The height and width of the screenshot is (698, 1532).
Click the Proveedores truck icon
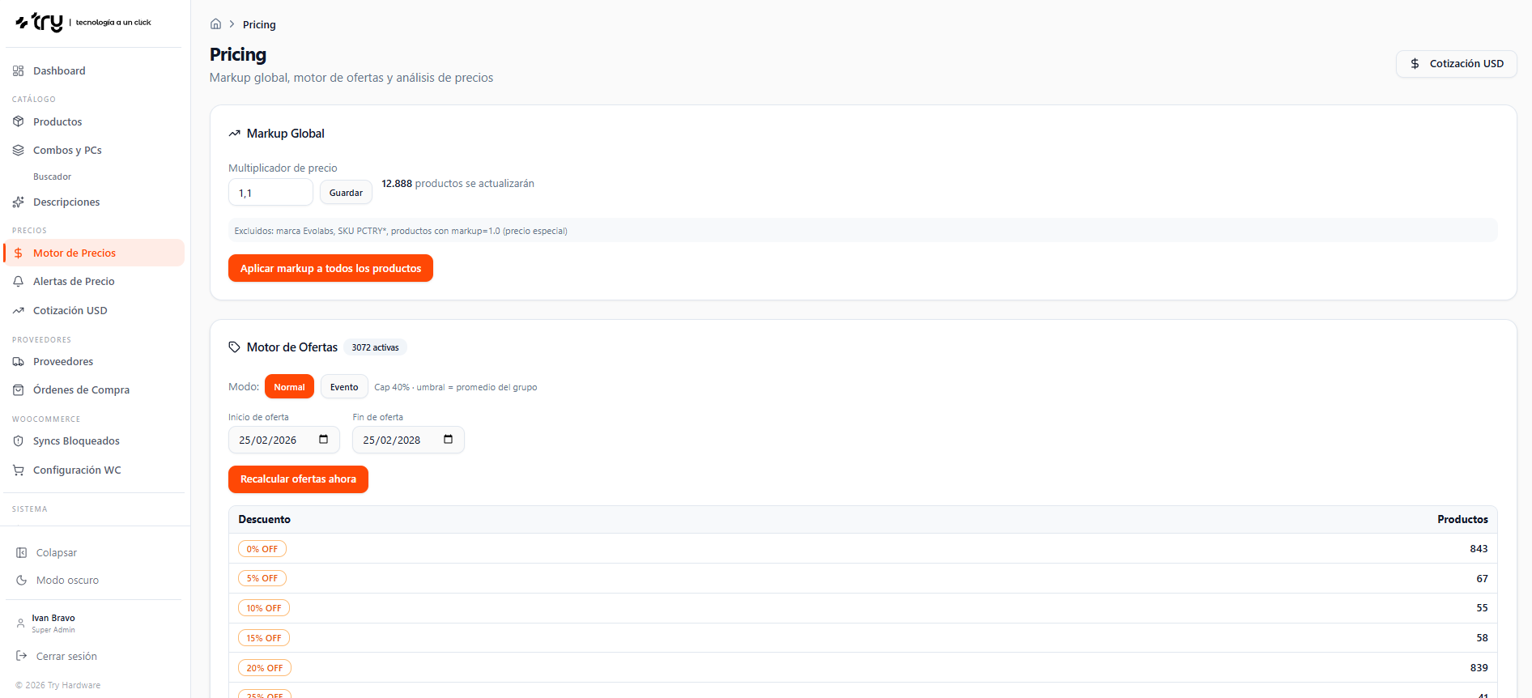point(19,362)
